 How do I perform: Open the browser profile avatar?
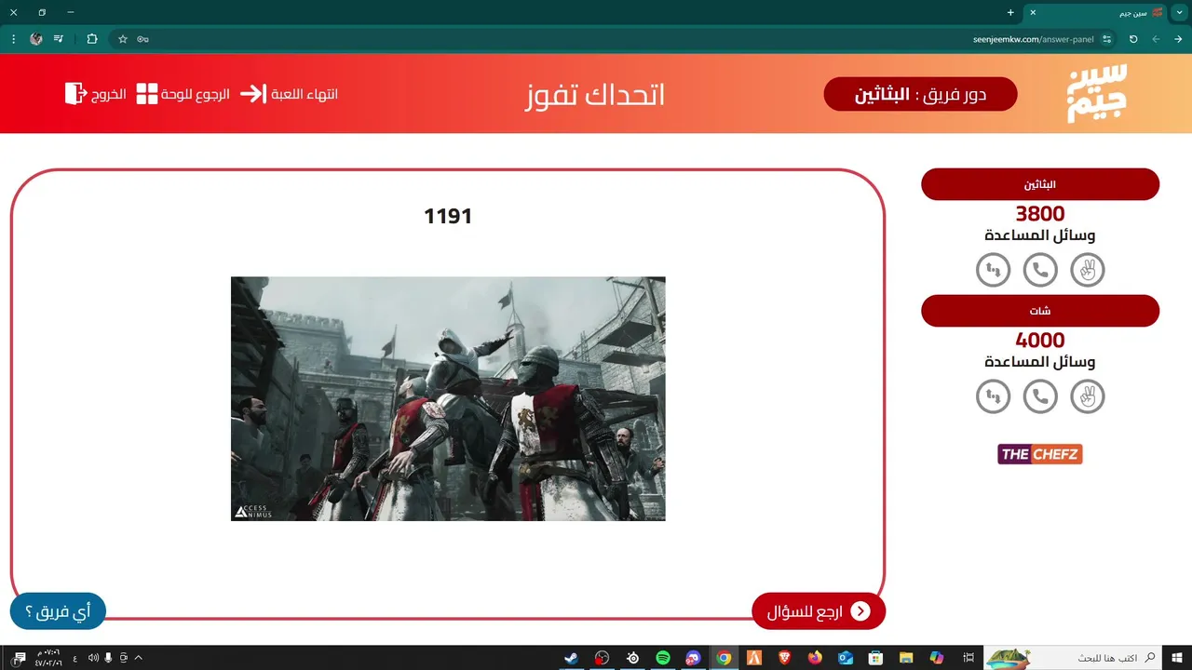(x=36, y=39)
